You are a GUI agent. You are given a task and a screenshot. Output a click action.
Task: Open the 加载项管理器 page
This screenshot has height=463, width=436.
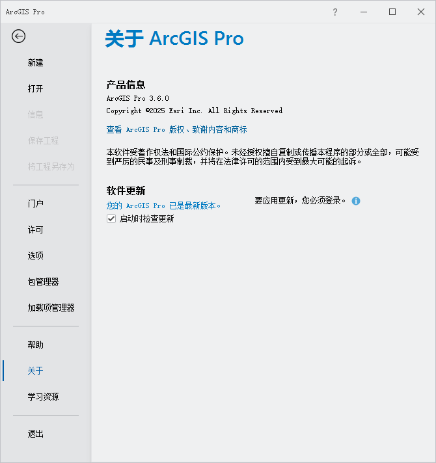pos(51,308)
